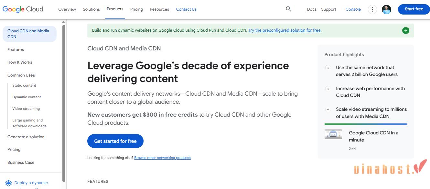Click the sidebar scrollbar up arrow
The width and height of the screenshot is (430, 189).
(x=64, y=22)
